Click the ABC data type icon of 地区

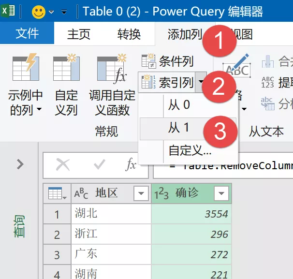pos(81,193)
